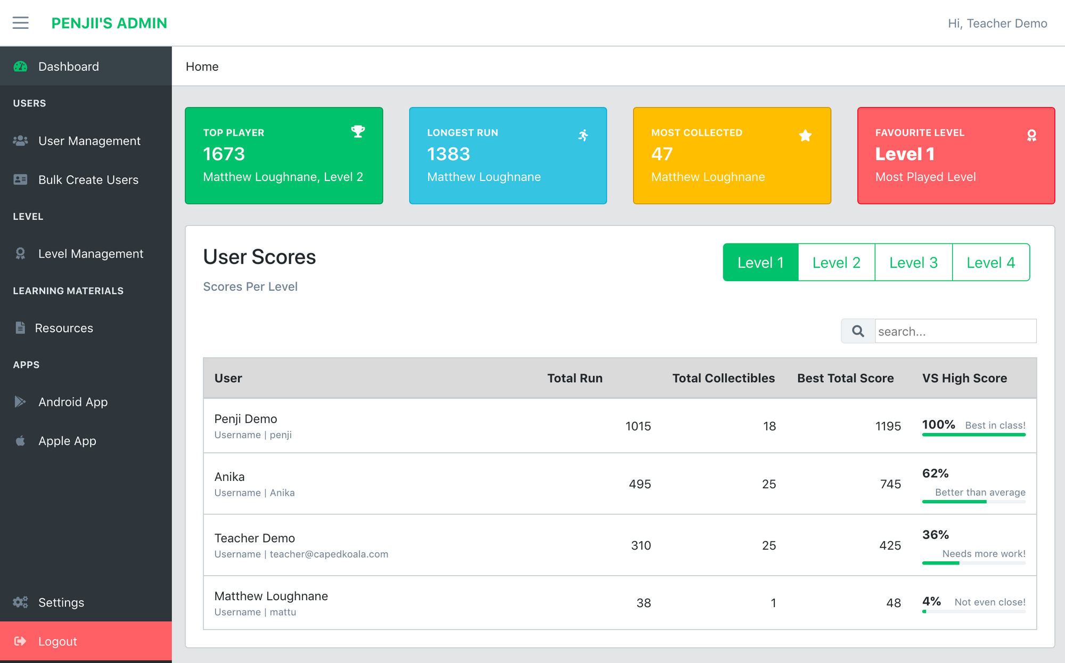This screenshot has height=663, width=1065.
Task: Select the Level 3 tab
Action: 913,263
